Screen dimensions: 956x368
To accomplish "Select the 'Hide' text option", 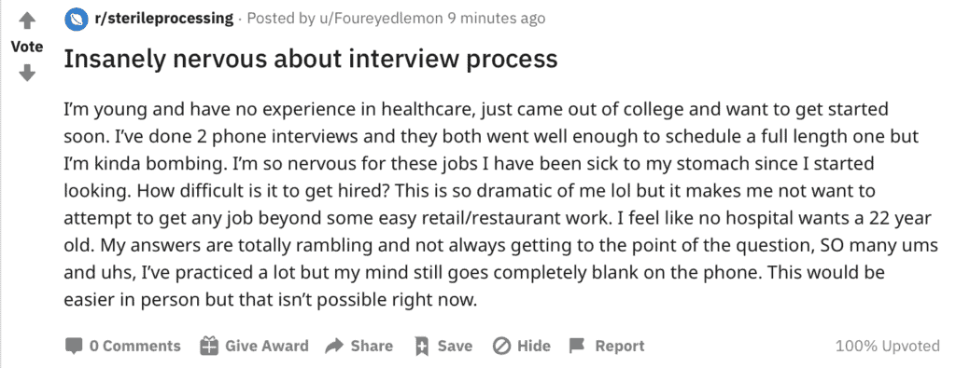I will (534, 346).
